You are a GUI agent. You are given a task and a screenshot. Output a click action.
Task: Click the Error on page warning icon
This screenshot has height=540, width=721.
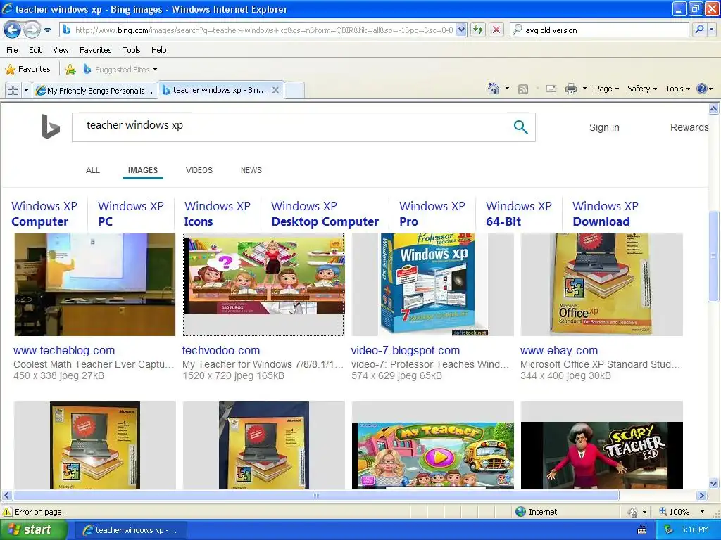(7, 512)
